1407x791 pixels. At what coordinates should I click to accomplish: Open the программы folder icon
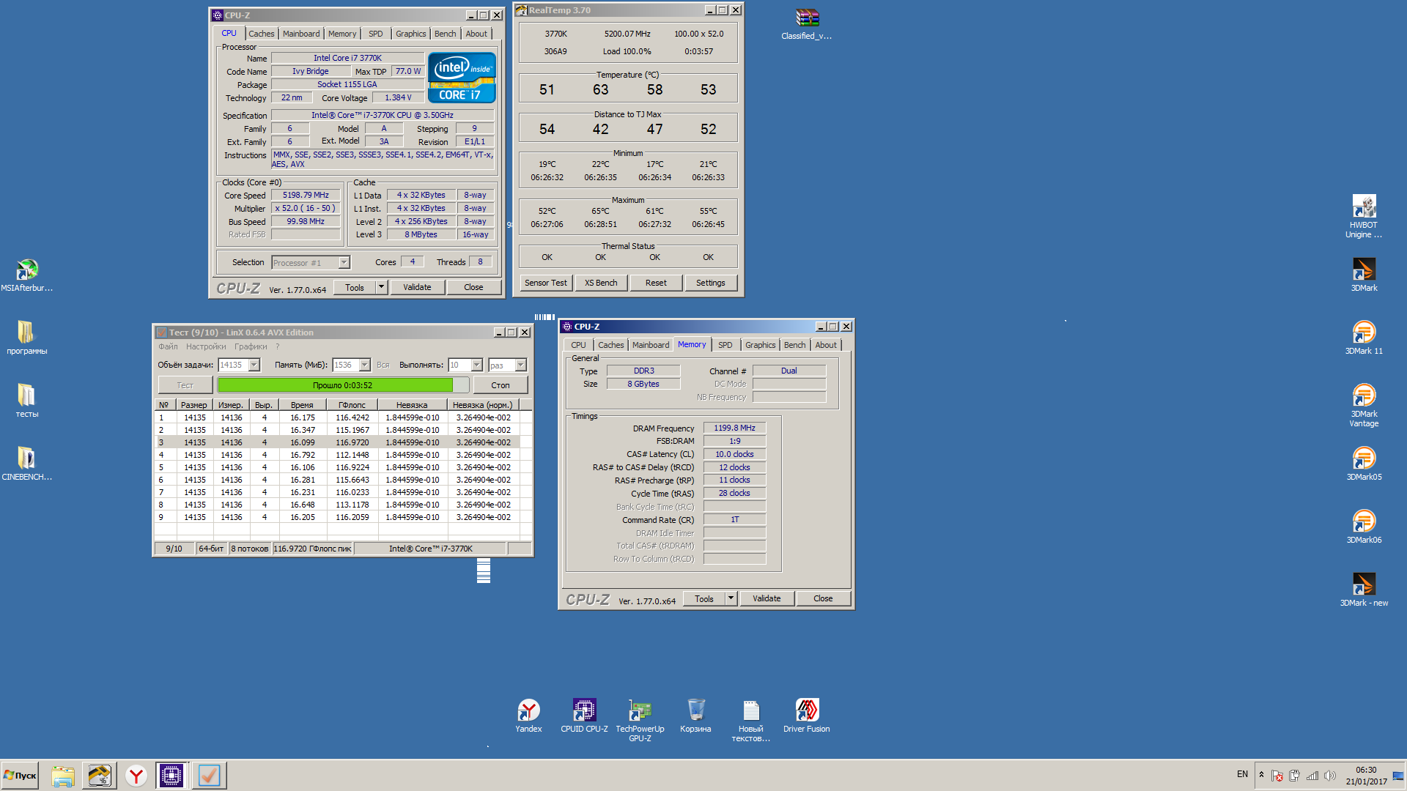pyautogui.click(x=27, y=338)
